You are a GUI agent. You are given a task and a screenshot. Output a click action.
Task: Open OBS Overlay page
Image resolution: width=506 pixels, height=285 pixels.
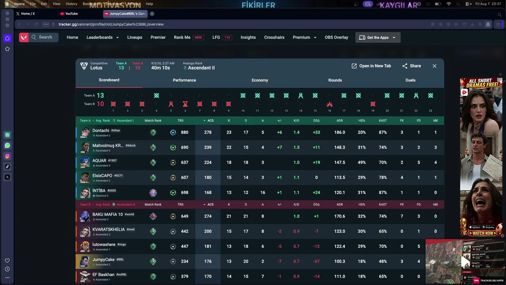(x=336, y=37)
